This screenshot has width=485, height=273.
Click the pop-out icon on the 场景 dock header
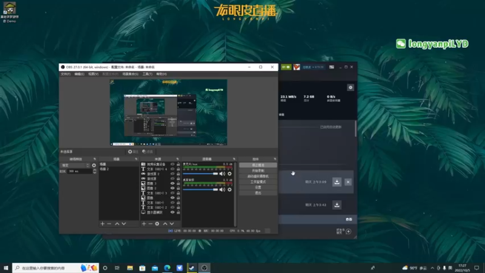[x=136, y=159]
